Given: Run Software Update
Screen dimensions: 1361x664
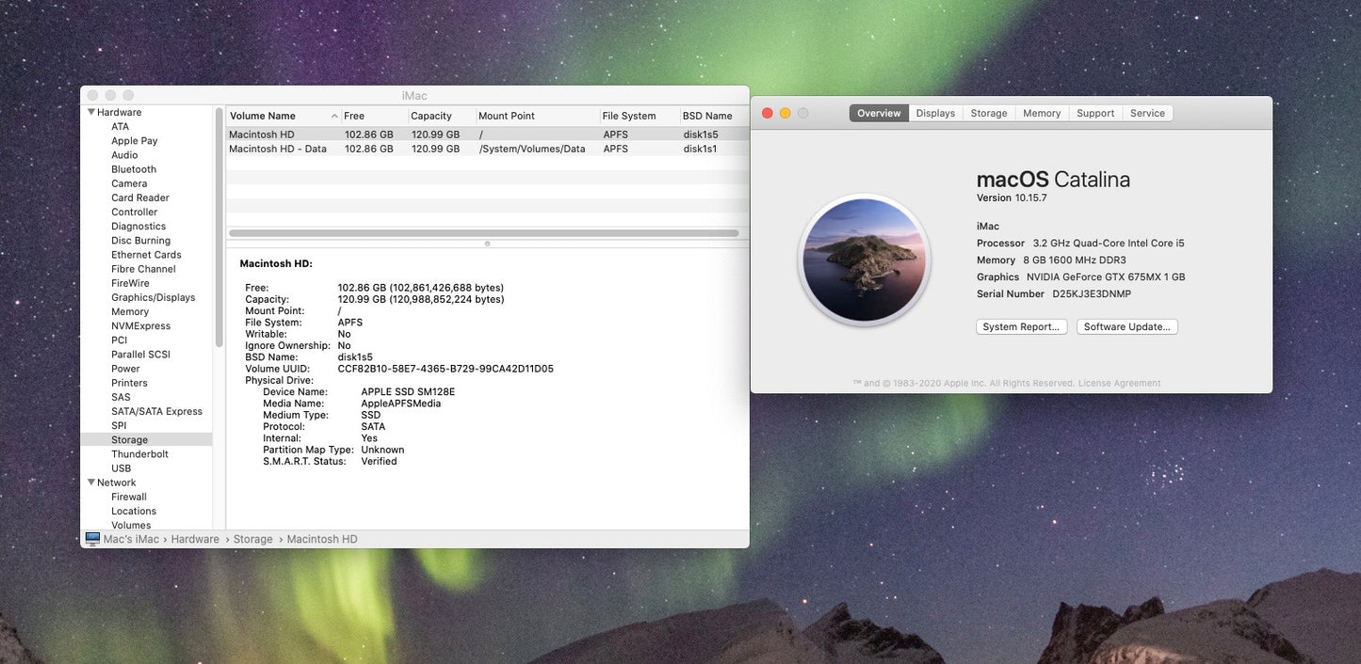Looking at the screenshot, I should click(1126, 324).
